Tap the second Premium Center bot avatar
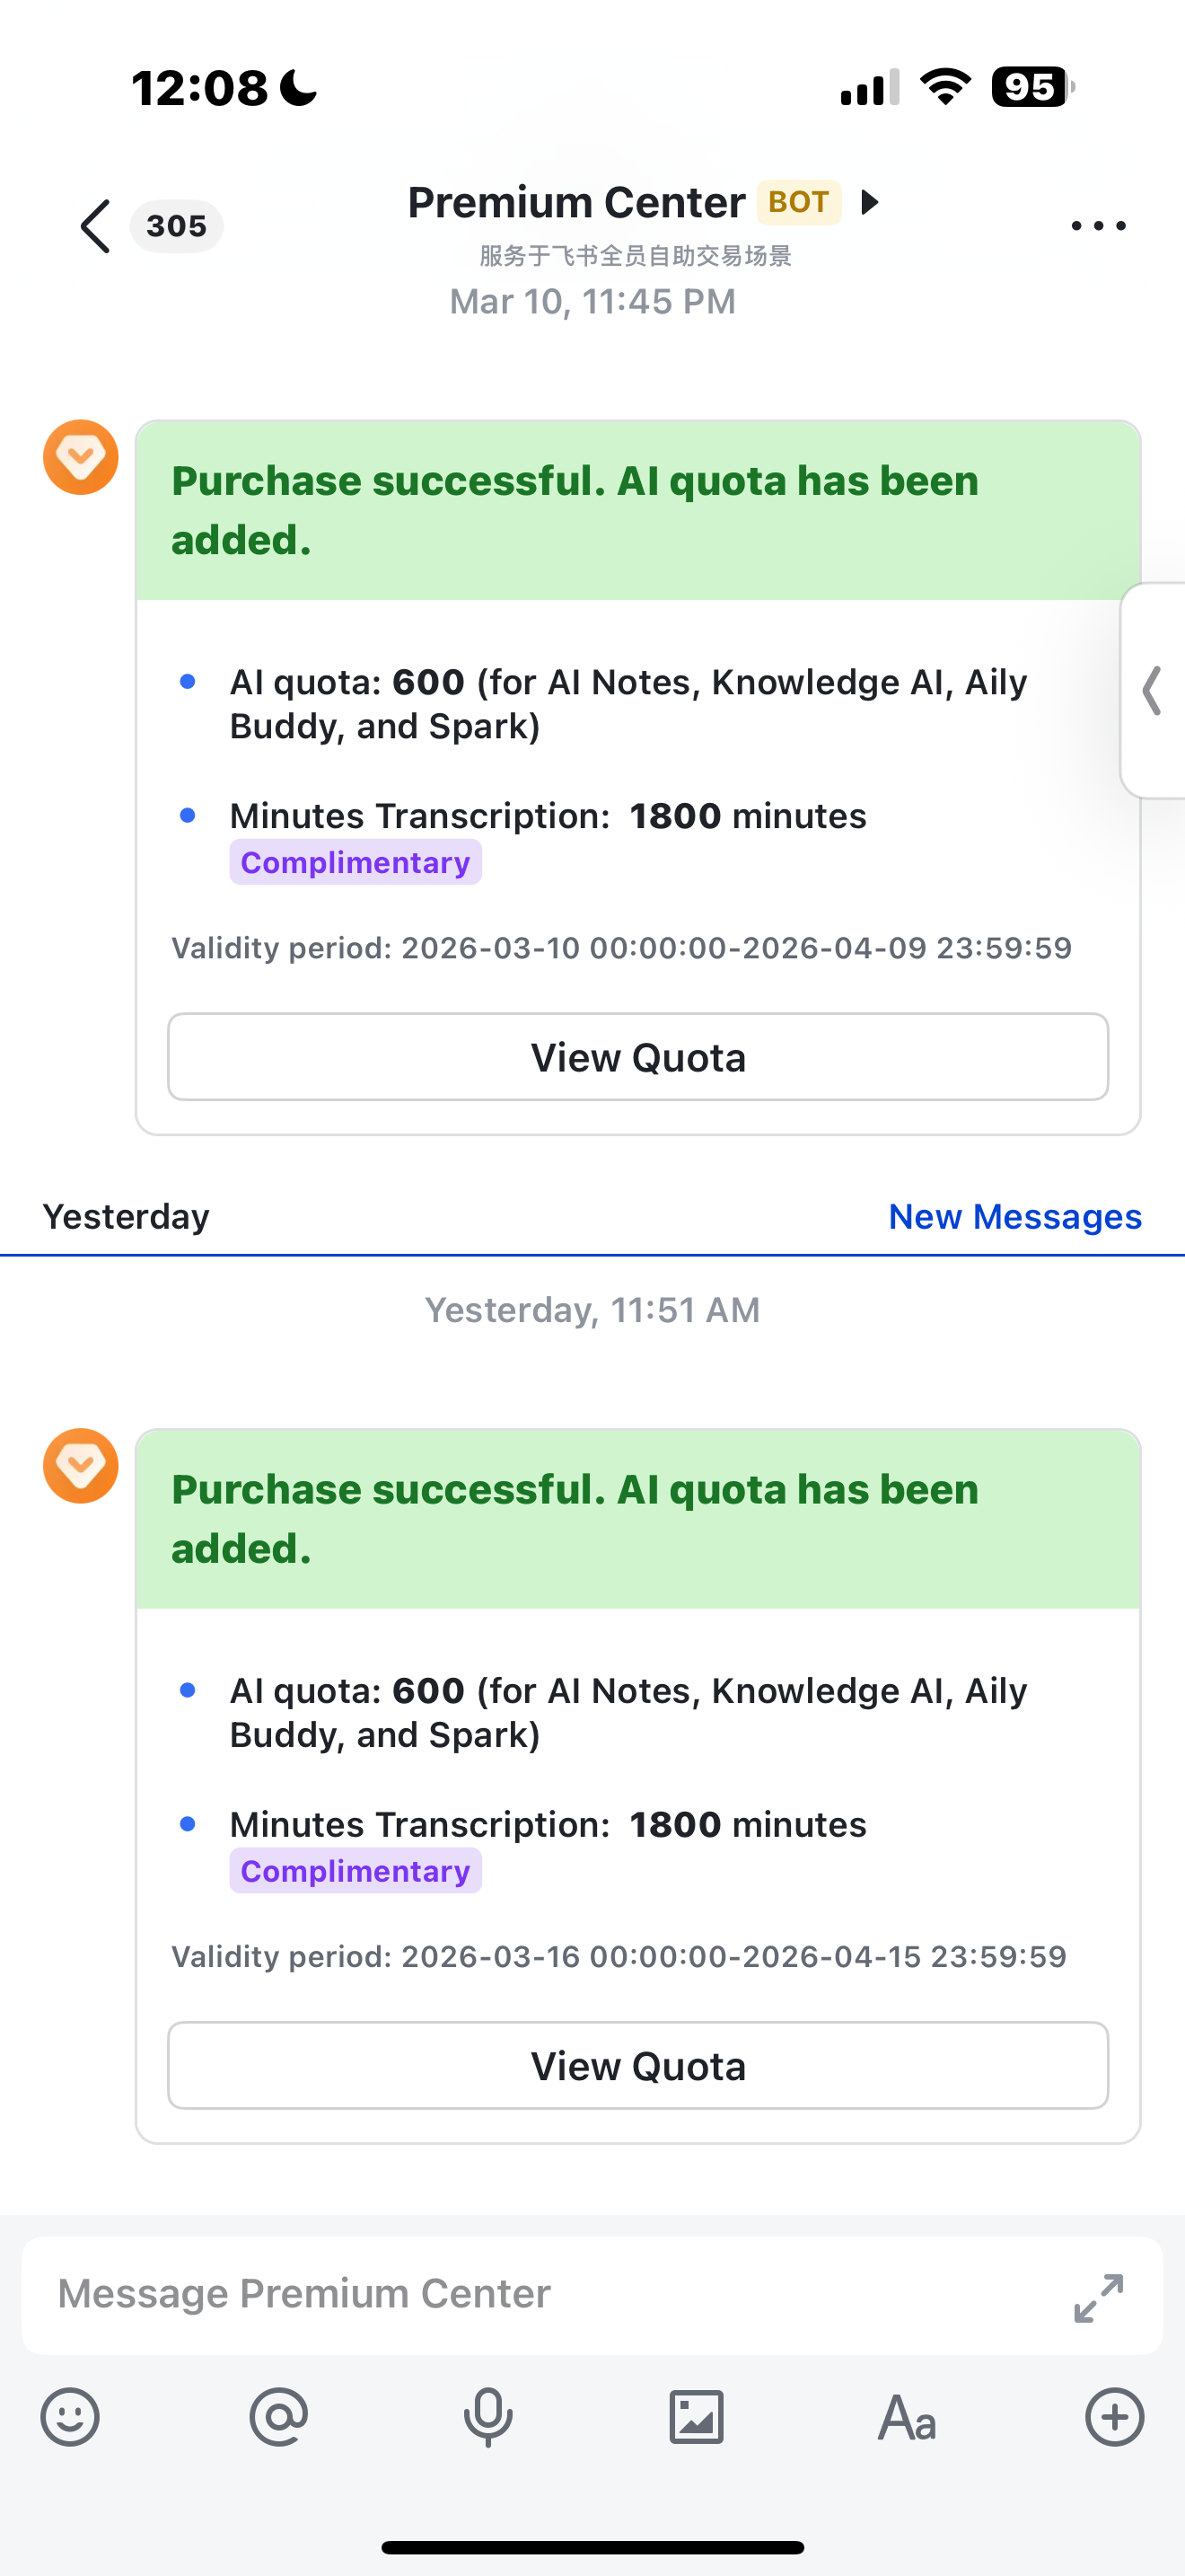This screenshot has height=2576, width=1185. [81, 1465]
